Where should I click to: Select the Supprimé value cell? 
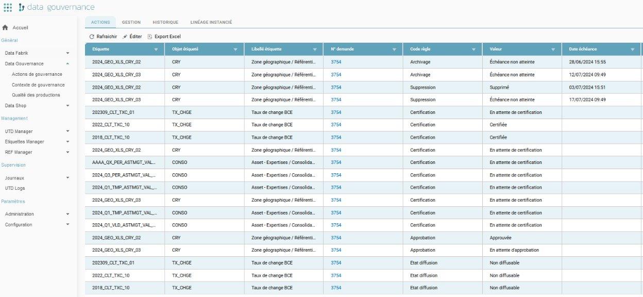499,87
